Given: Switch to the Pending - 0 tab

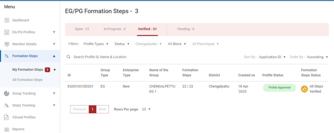Looking at the screenshot, I should 186,29.
